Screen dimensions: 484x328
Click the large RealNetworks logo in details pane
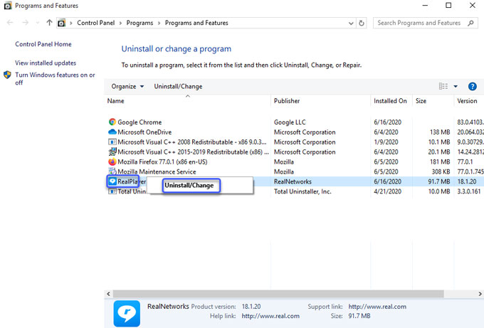(127, 313)
